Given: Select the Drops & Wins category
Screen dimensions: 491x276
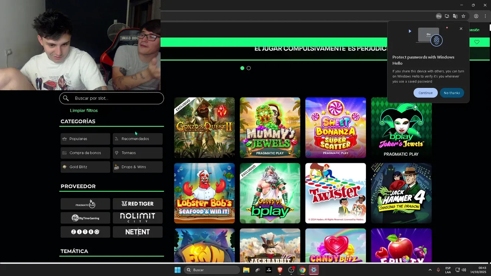Looking at the screenshot, I should click(x=138, y=167).
